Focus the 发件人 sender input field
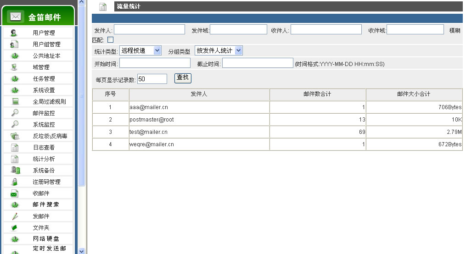The width and height of the screenshot is (466, 254). tap(149, 30)
